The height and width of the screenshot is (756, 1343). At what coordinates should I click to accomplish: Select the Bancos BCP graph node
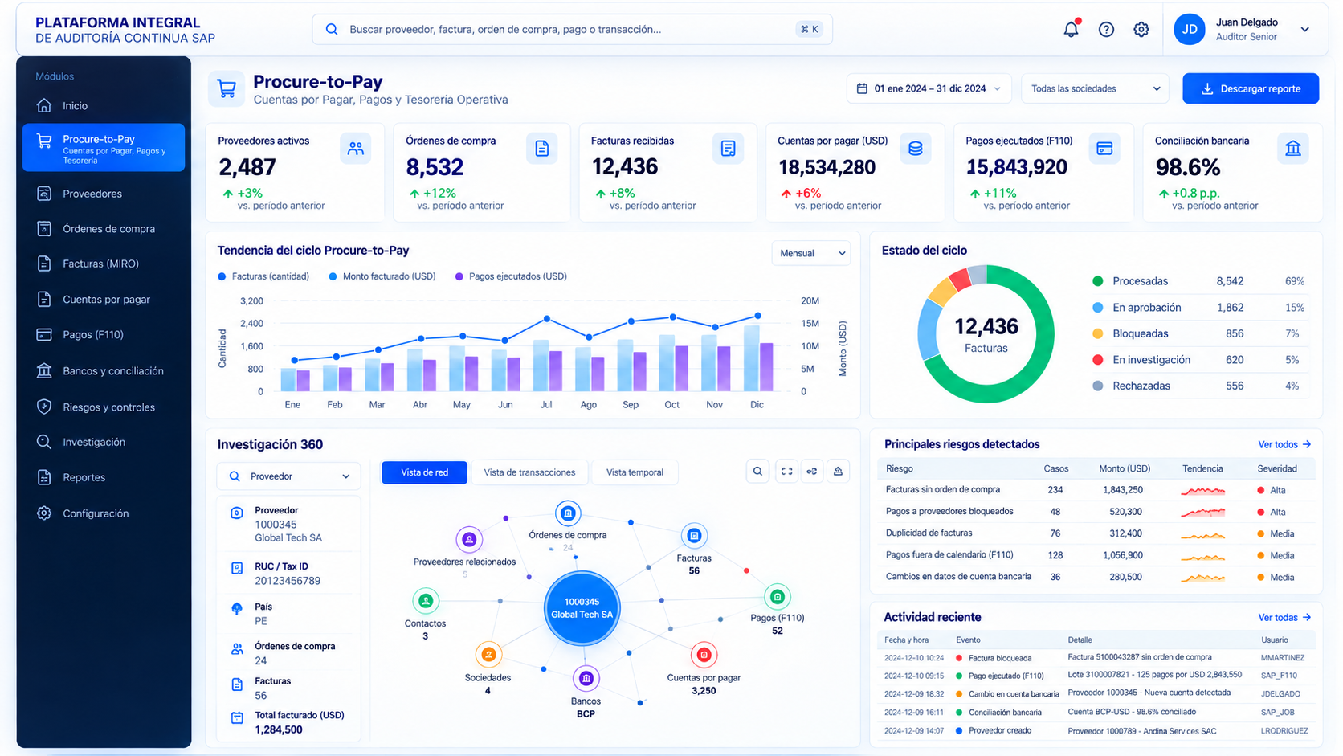[586, 679]
